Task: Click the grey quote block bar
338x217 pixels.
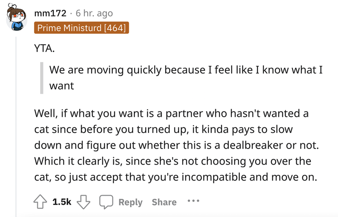Action: coord(43,78)
